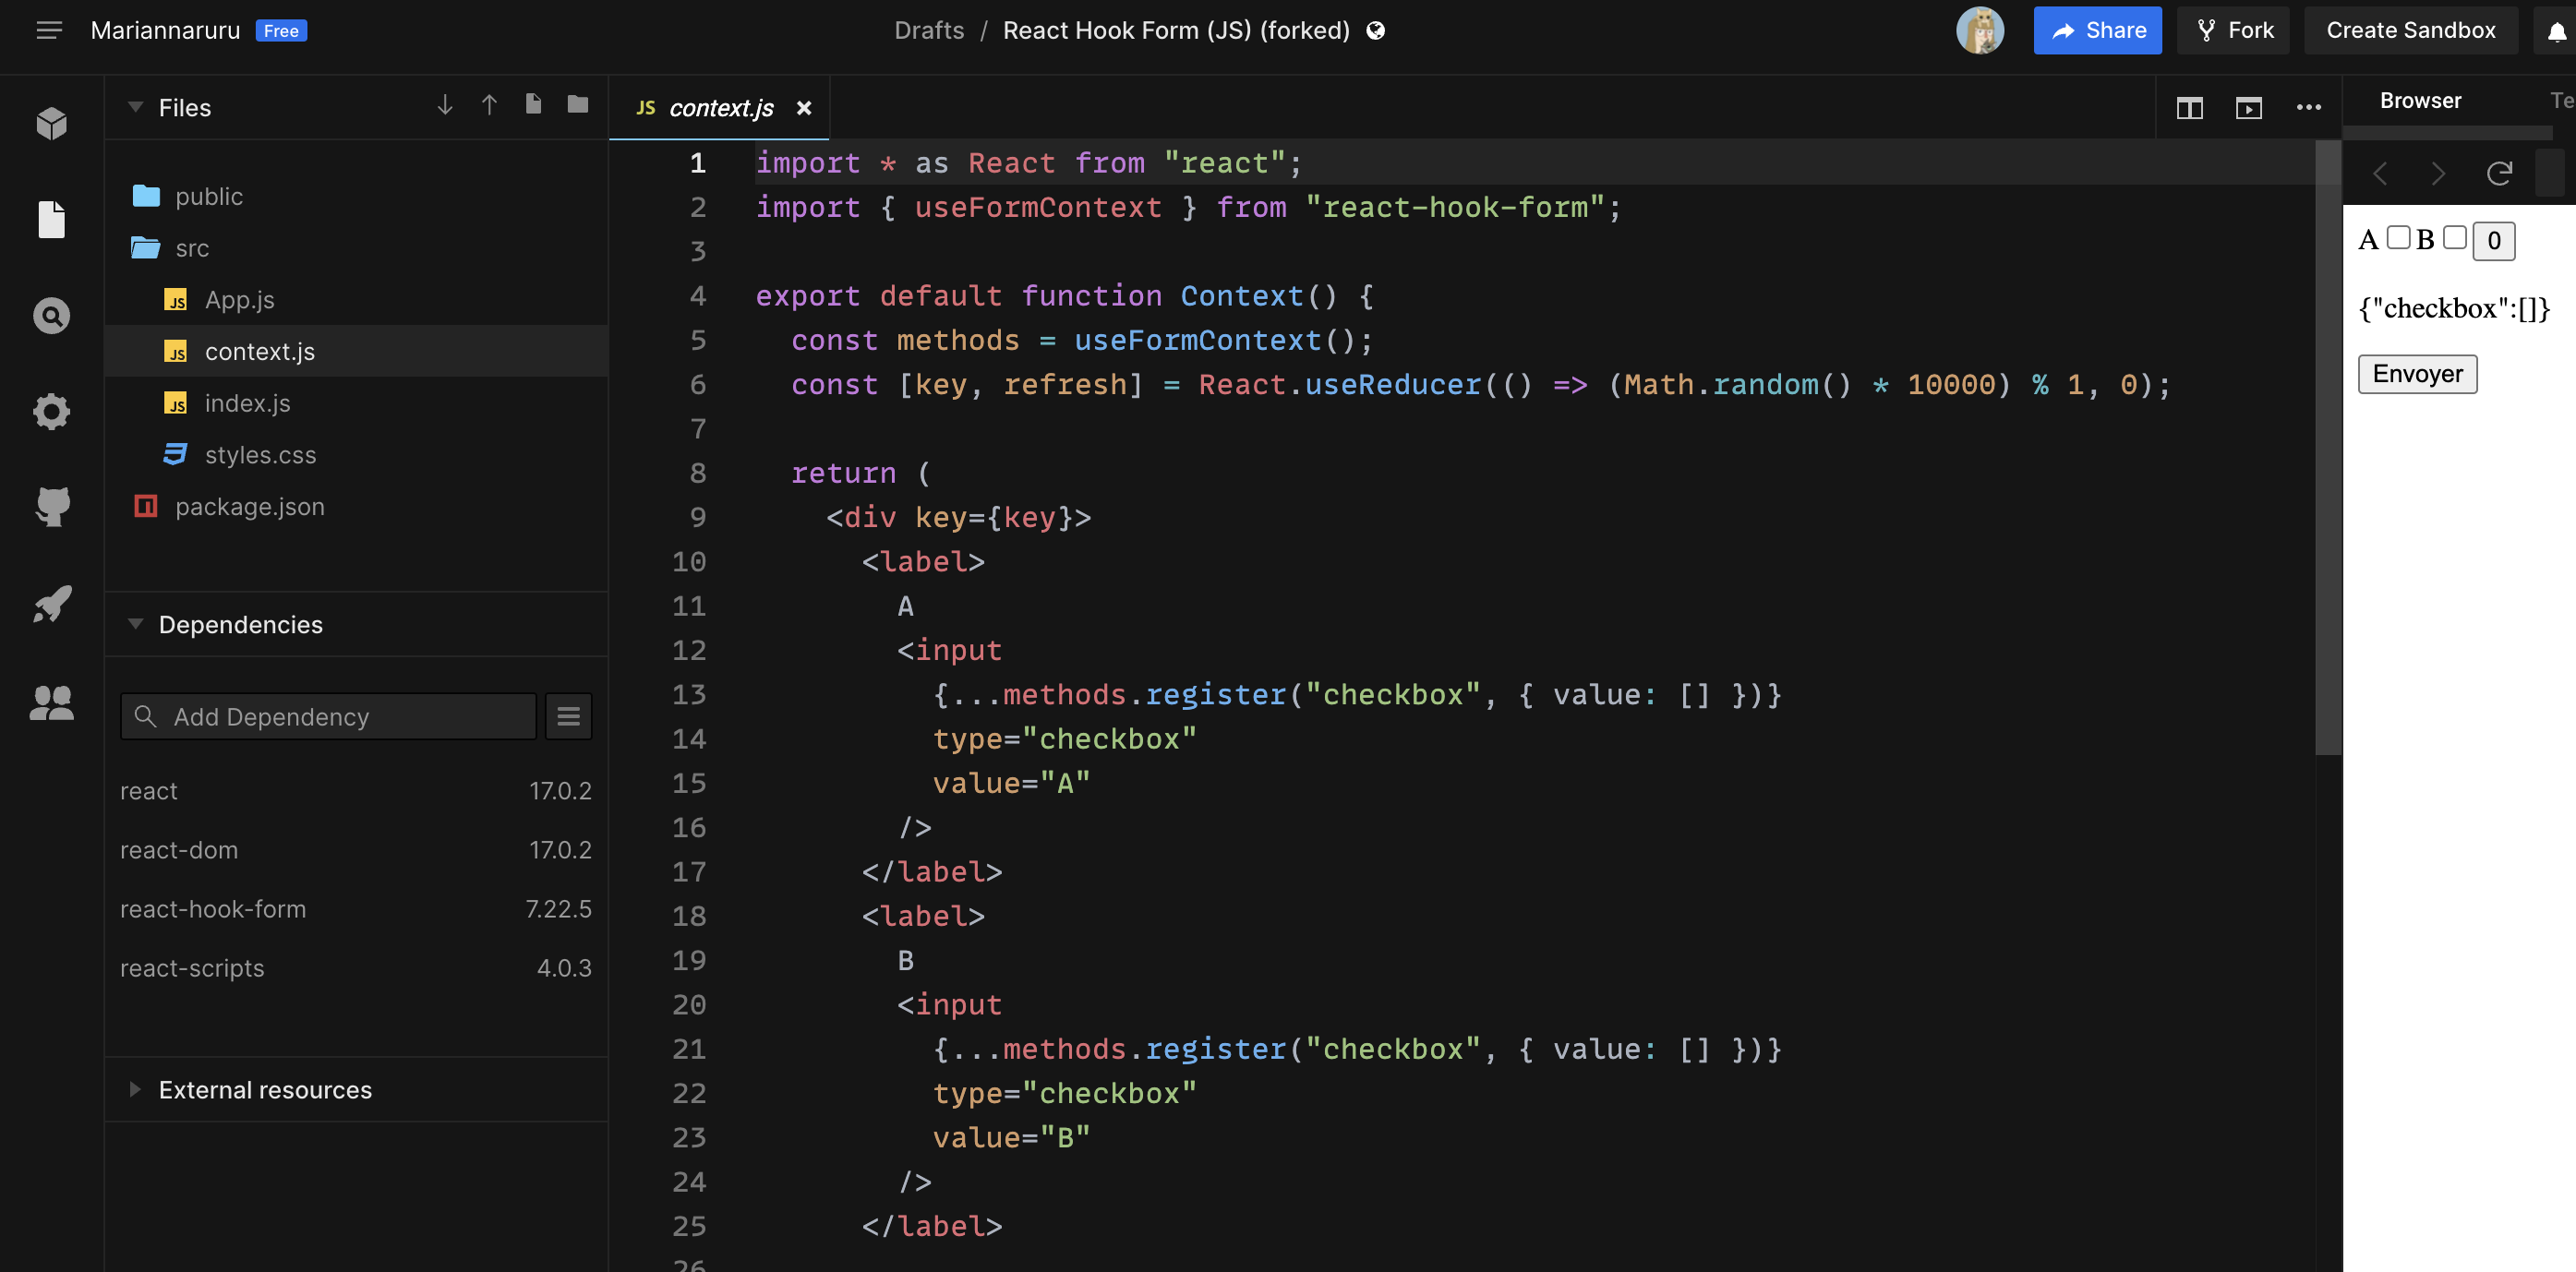Open the Deployment rocket panel
This screenshot has height=1272, width=2576.
(x=51, y=604)
